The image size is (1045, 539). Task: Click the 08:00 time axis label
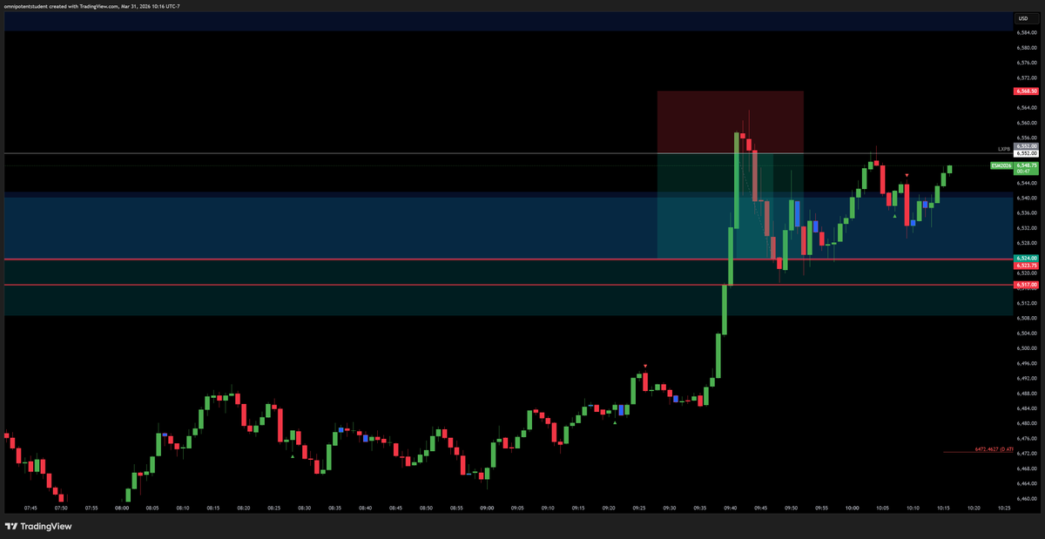pyautogui.click(x=122, y=507)
